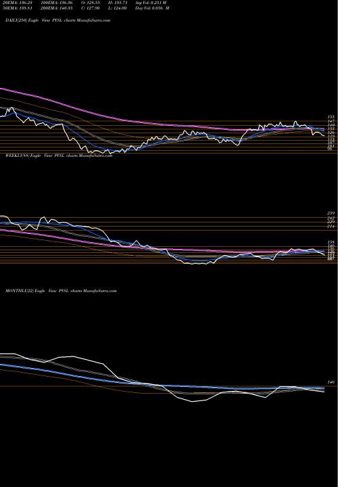Click the 20EMA value in the header

[16, 3]
